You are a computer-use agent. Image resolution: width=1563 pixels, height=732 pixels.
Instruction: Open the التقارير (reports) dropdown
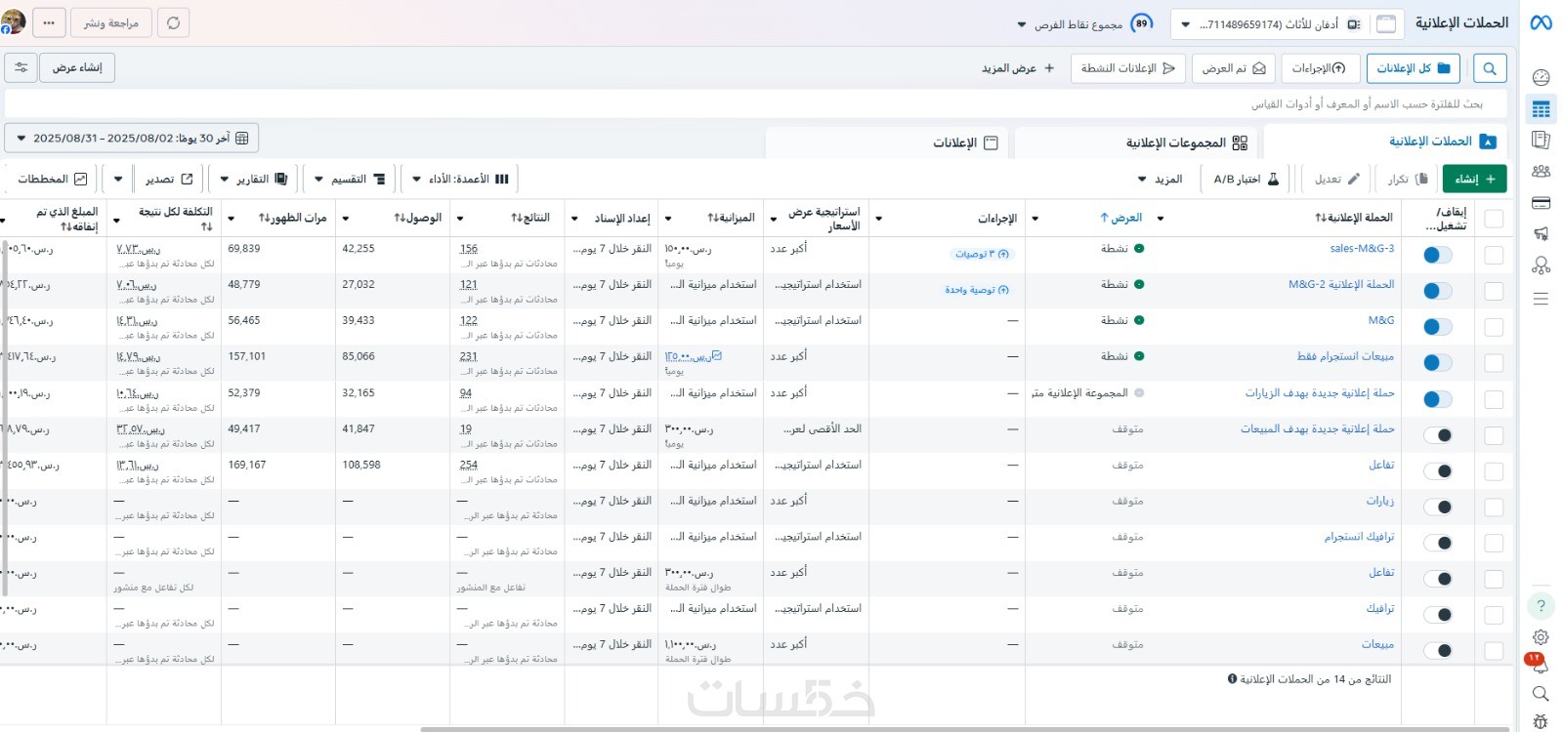click(x=254, y=179)
